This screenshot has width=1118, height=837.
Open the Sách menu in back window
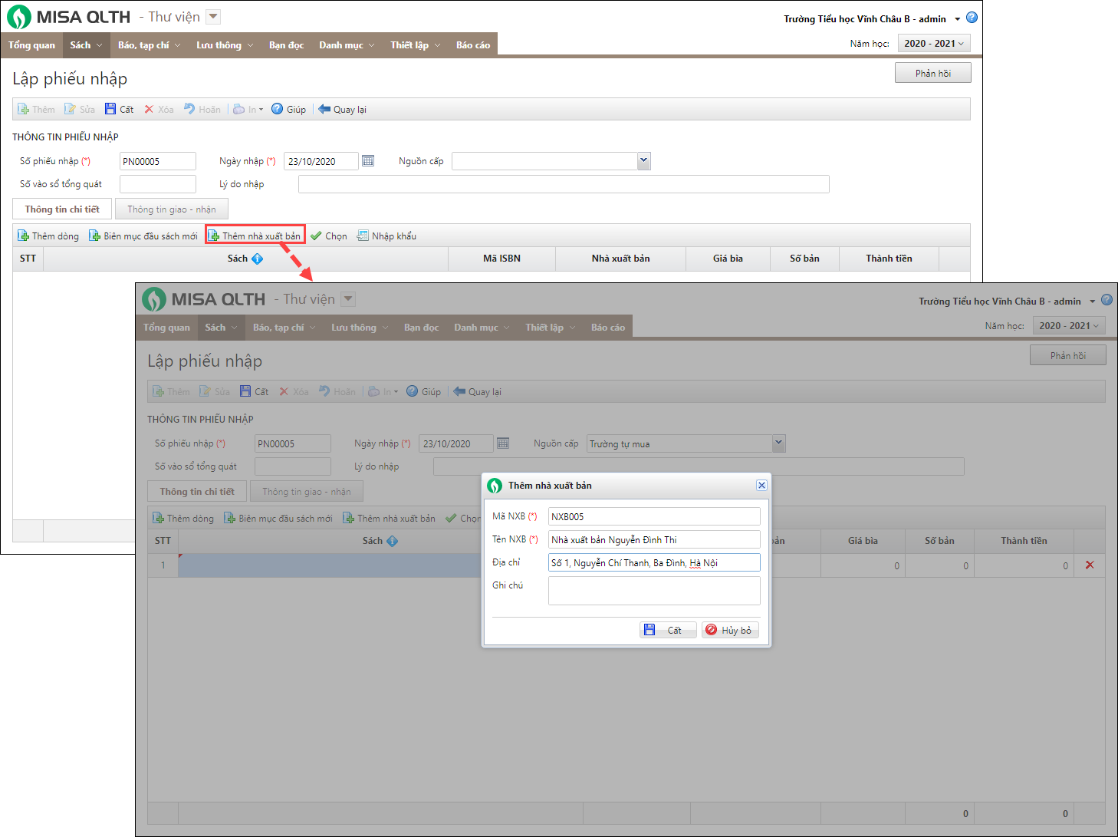86,45
